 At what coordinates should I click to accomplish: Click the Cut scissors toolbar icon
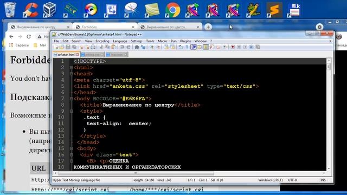tap(101, 47)
